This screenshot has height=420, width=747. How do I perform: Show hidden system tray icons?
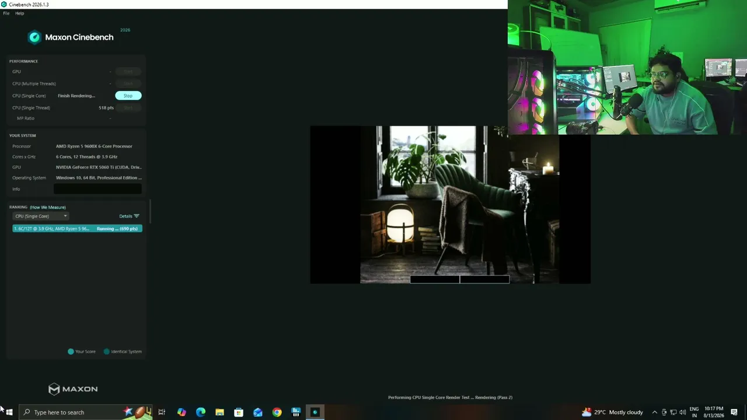click(654, 412)
